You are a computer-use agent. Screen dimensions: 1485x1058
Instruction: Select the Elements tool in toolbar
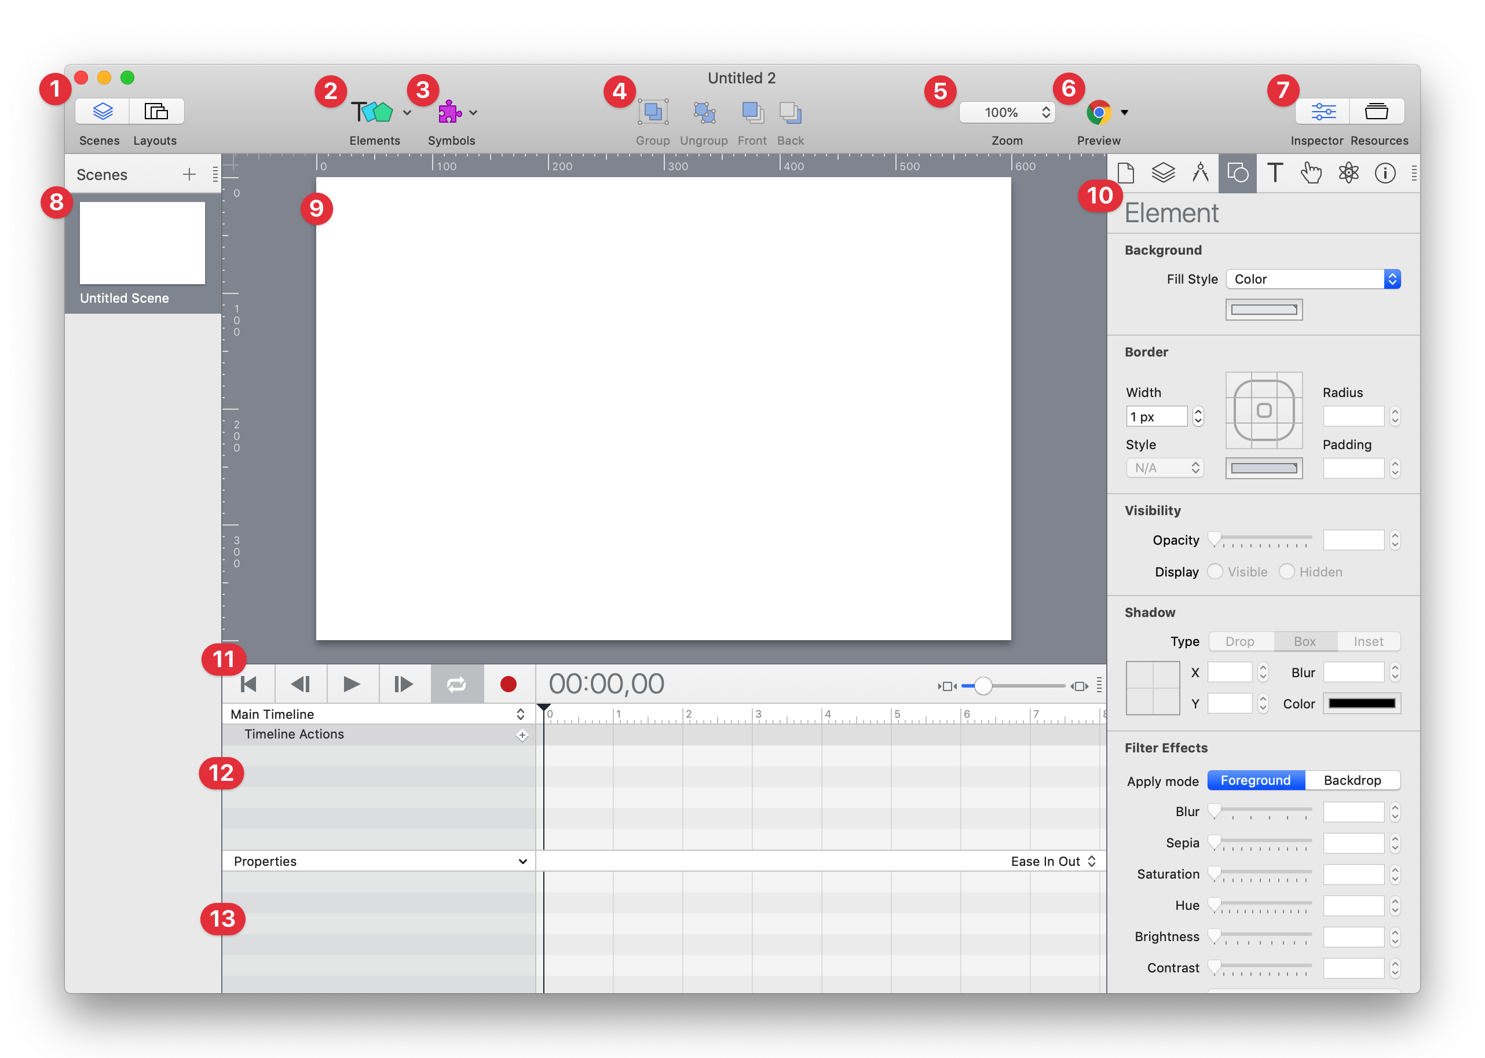371,111
